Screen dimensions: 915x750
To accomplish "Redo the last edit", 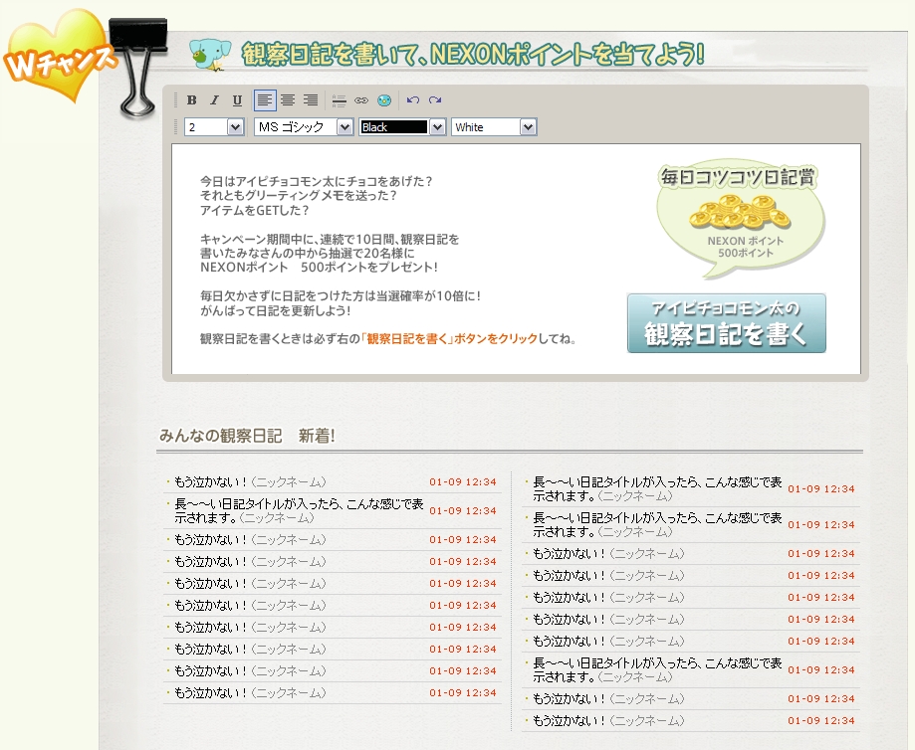I will 435,100.
